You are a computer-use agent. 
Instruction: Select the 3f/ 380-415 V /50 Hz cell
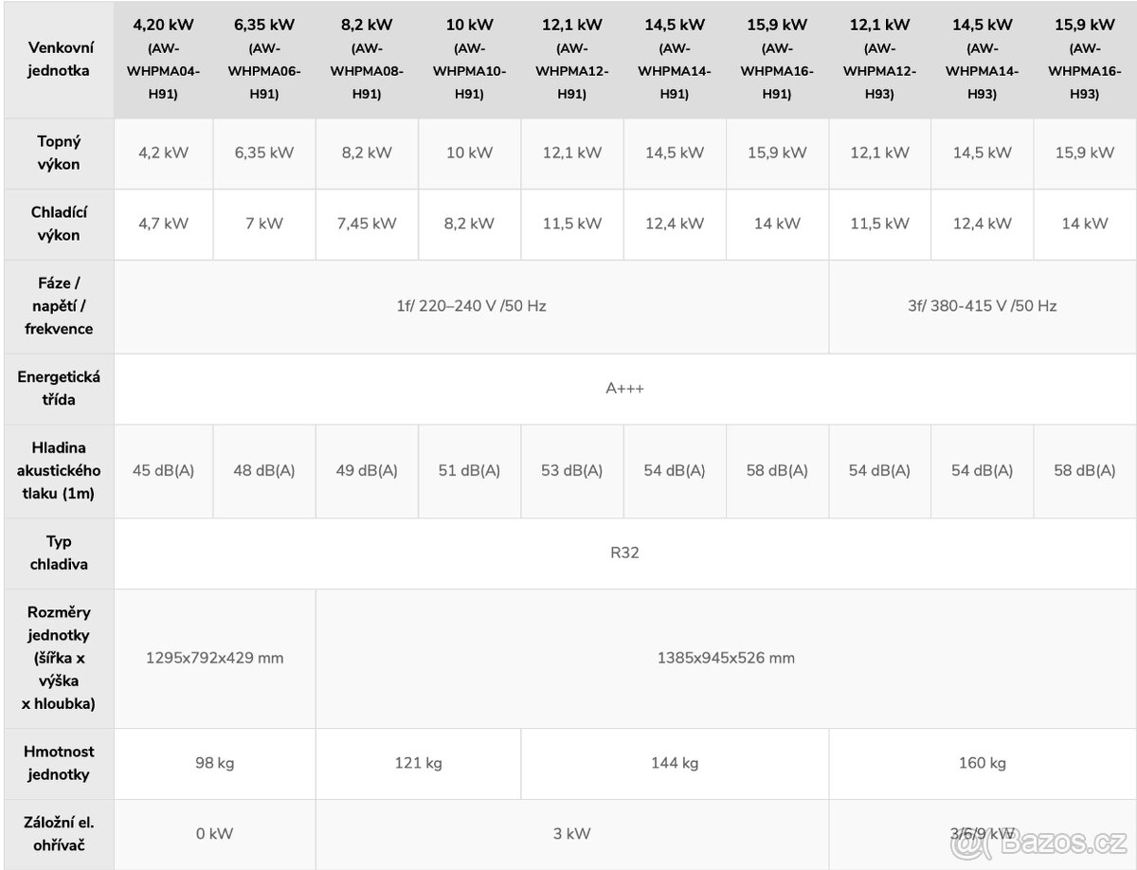982,306
